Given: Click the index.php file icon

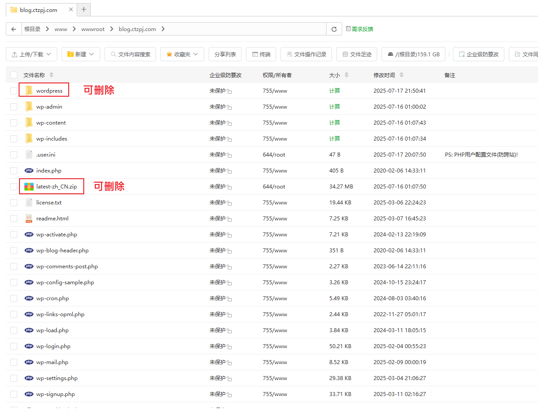Looking at the screenshot, I should pyautogui.click(x=29, y=171).
